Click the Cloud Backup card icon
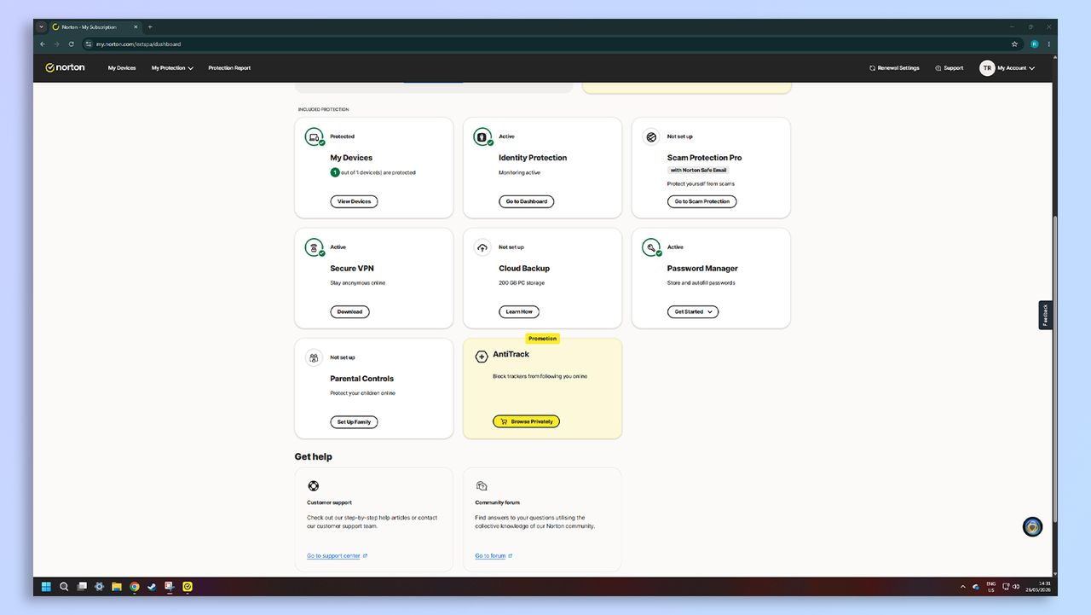 pos(482,247)
